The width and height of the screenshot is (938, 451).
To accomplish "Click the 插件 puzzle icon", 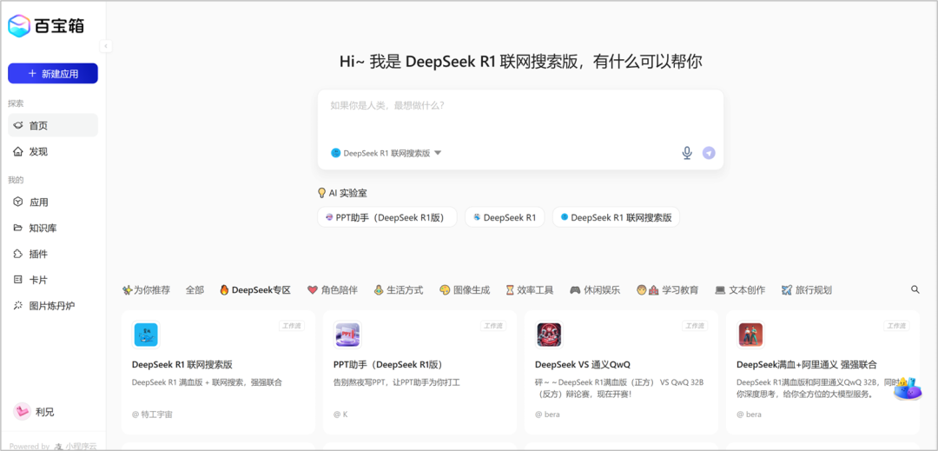I will coord(18,254).
